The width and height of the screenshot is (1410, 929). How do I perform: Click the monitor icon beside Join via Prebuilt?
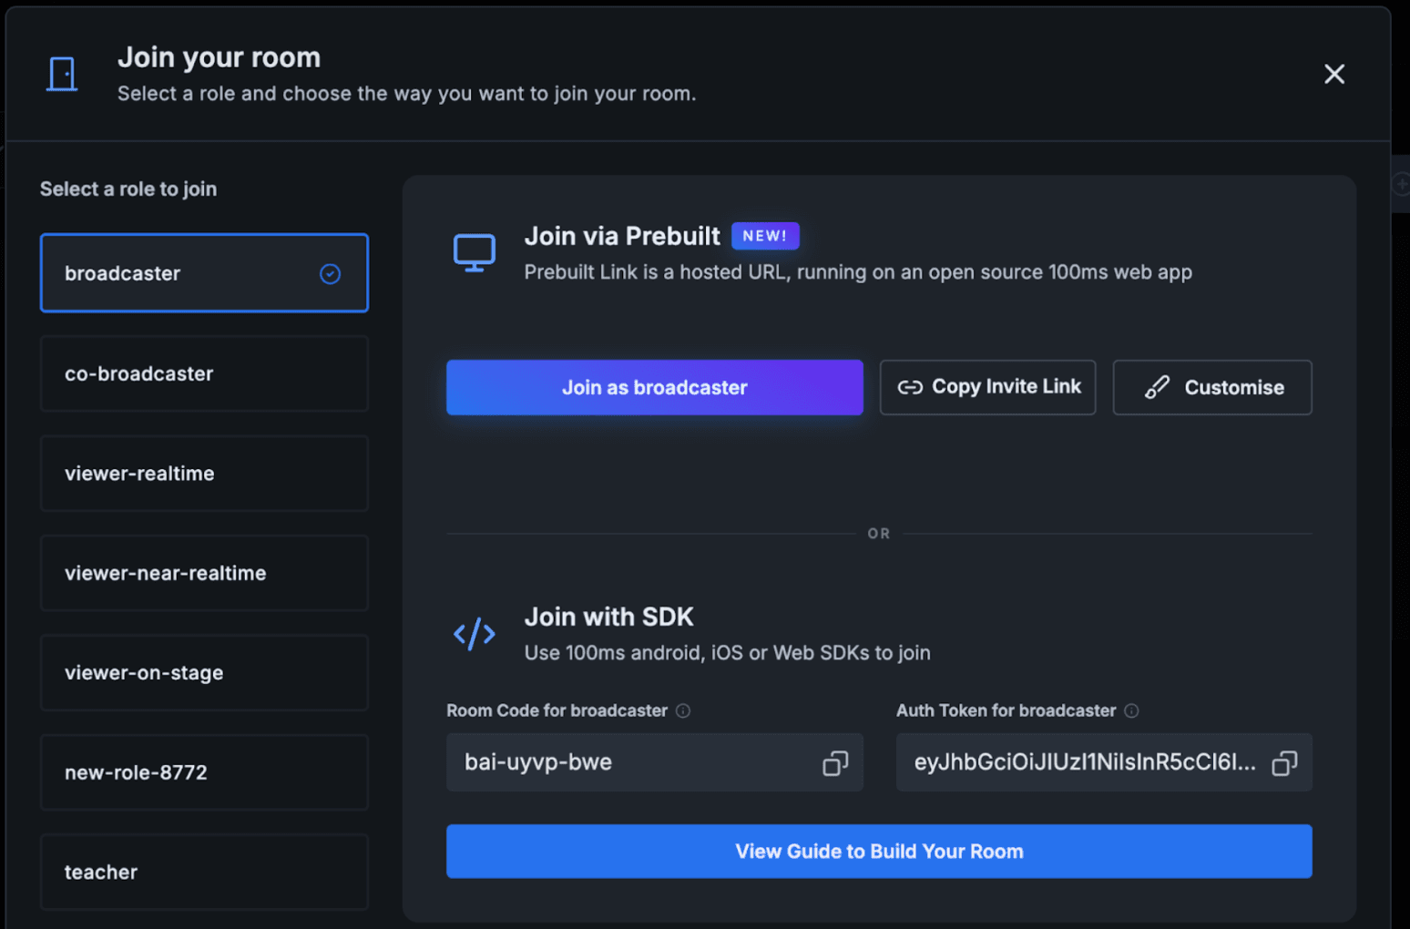(475, 253)
